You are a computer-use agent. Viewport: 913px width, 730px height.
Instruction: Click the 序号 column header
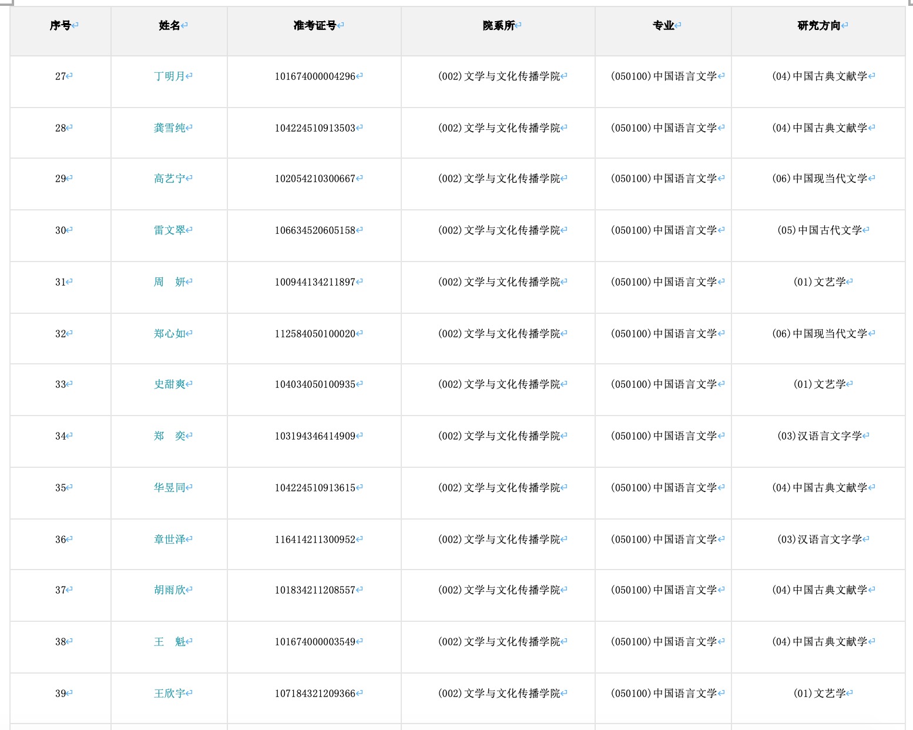pyautogui.click(x=61, y=26)
